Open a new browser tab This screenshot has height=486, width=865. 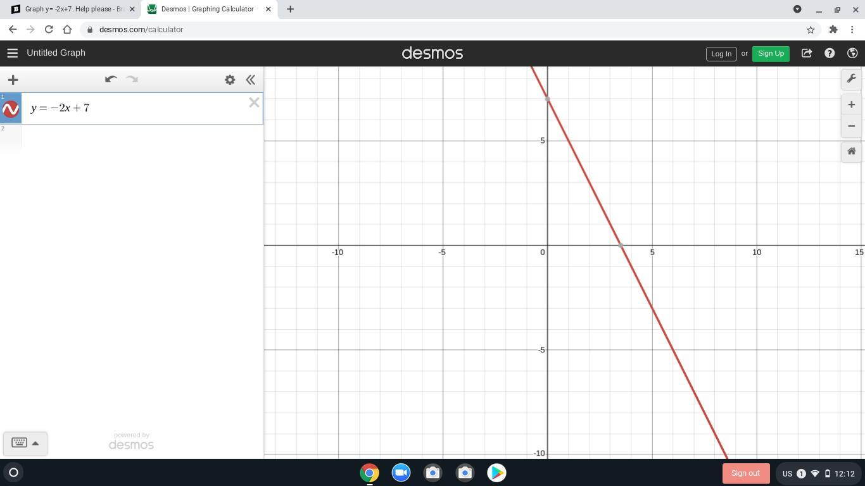click(x=290, y=9)
